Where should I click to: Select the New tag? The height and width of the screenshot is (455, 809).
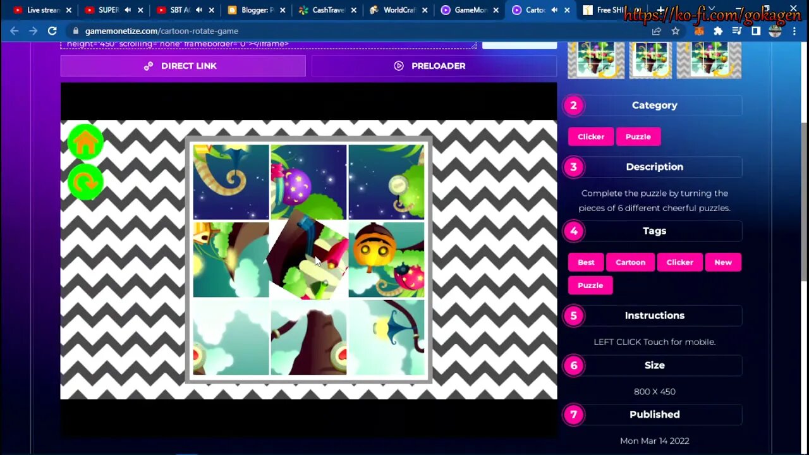[723, 262]
